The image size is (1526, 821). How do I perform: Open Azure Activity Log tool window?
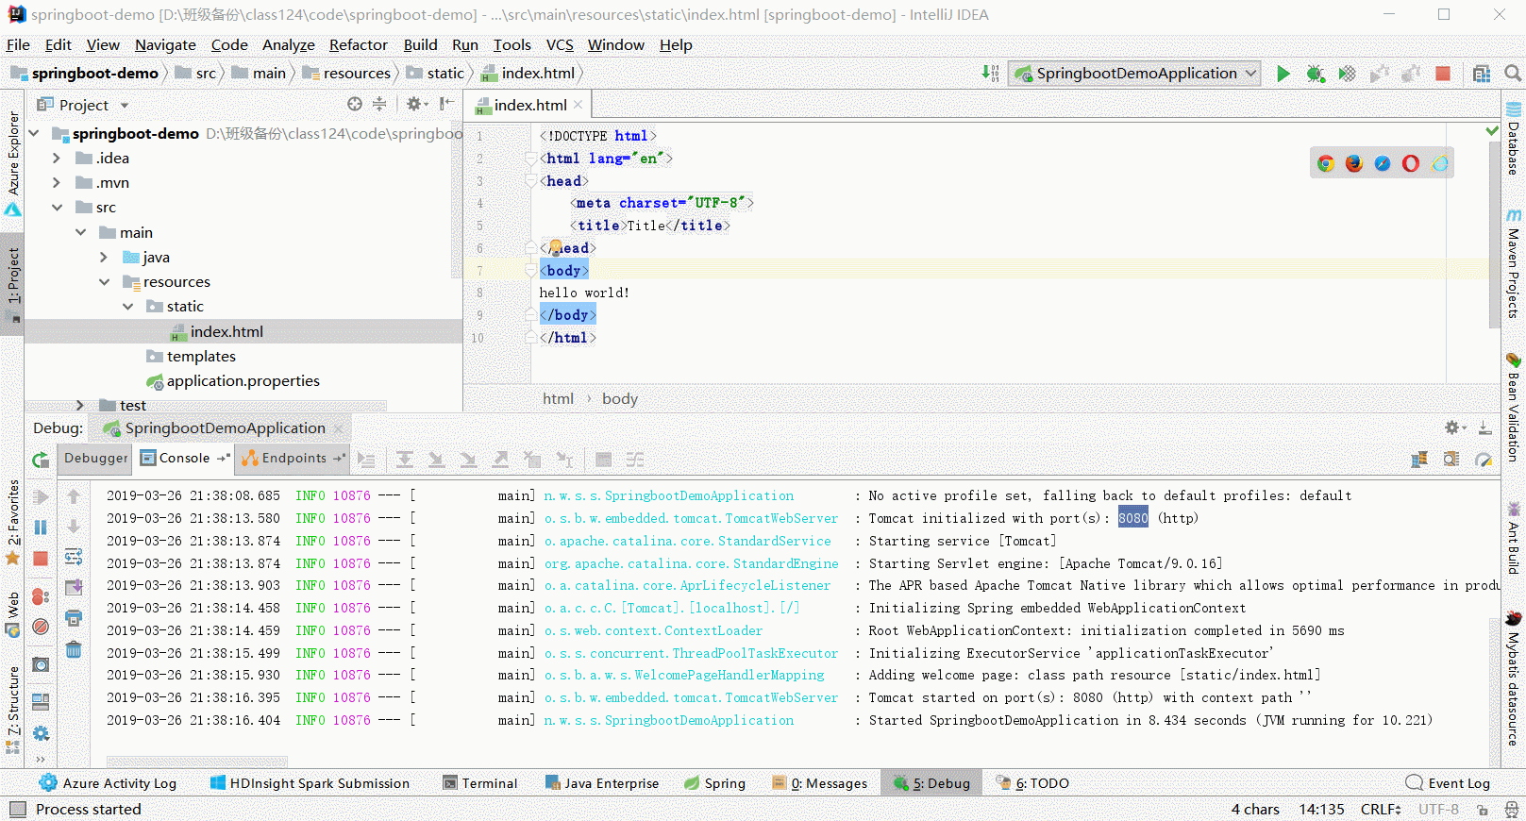pos(108,783)
